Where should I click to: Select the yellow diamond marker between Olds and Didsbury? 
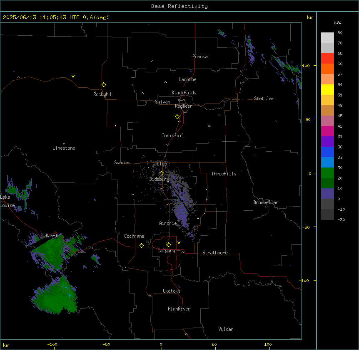click(x=162, y=173)
